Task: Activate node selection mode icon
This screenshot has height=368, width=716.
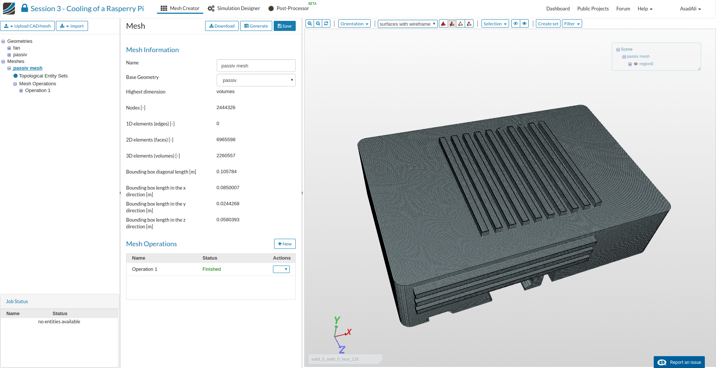Action: click(x=469, y=24)
